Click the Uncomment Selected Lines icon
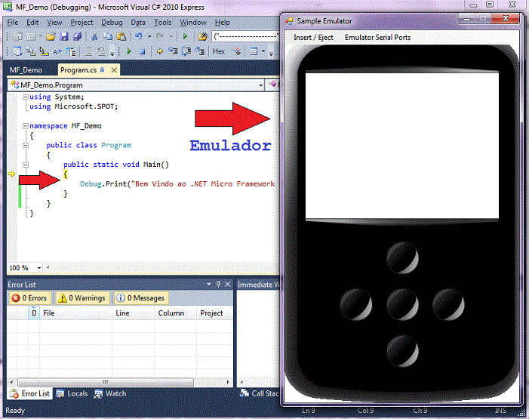 click(101, 51)
